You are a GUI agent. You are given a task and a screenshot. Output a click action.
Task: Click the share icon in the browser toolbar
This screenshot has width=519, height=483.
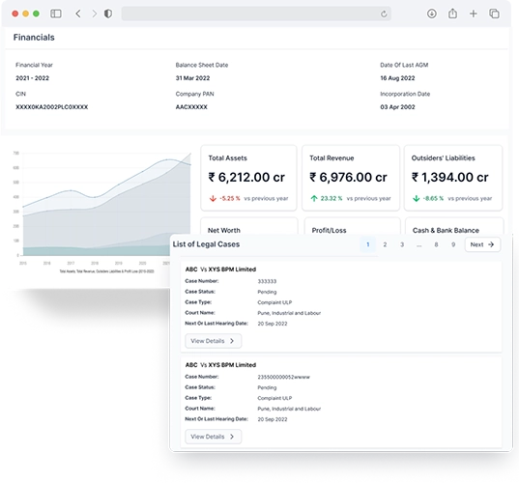coord(452,14)
